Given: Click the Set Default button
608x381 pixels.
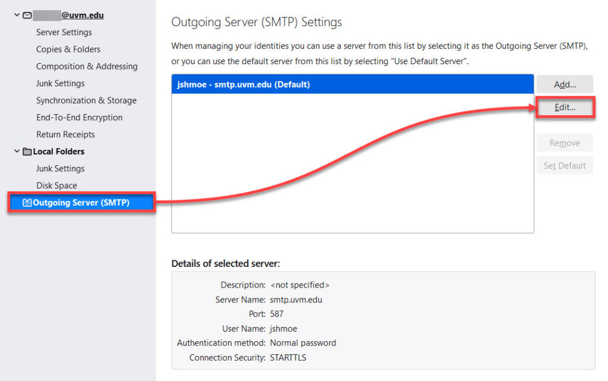Looking at the screenshot, I should point(565,165).
